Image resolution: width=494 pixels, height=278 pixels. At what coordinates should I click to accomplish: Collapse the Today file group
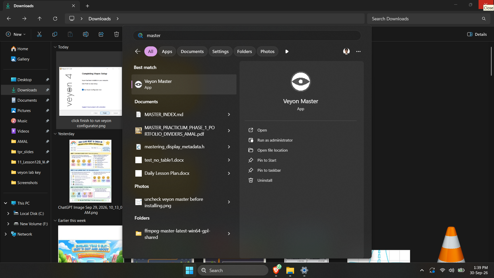tap(55, 47)
